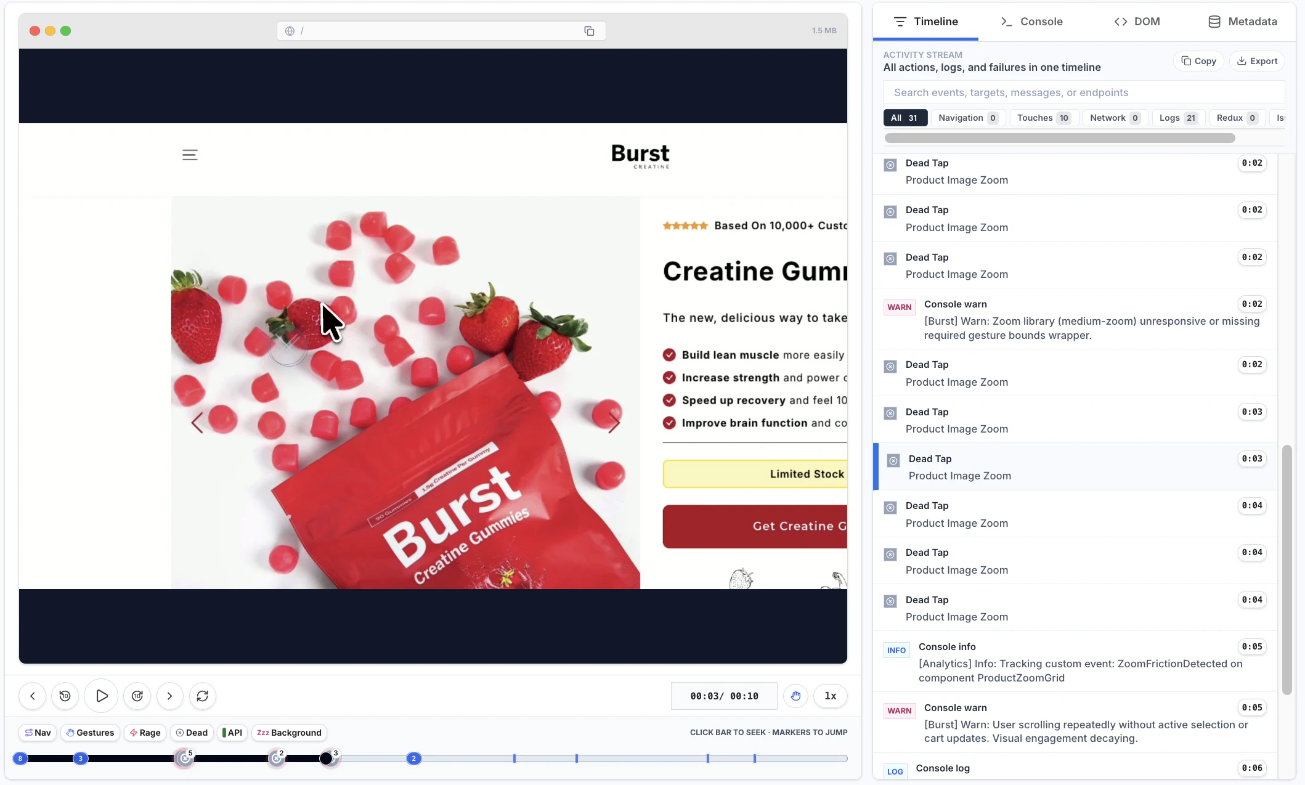Click the 1.5 MB size label
Screen dimensions: 1305x785
[x=824, y=30]
